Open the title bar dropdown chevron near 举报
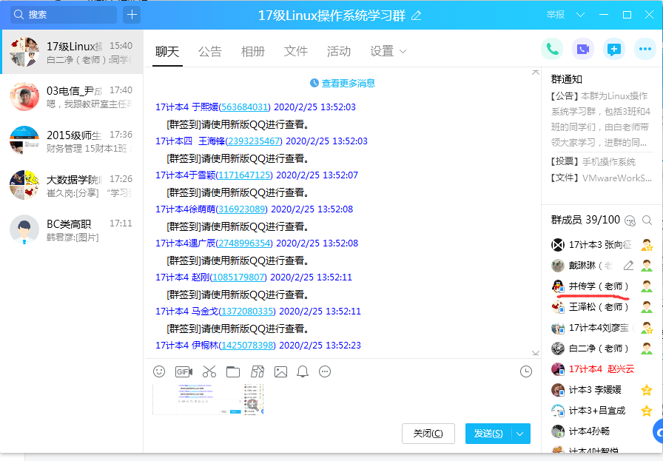This screenshot has width=663, height=461. tap(581, 15)
